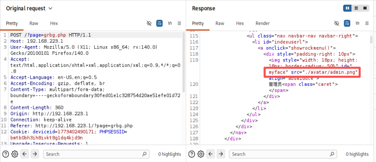Go to next match in response search
Viewport: 376px width, 162px height.
[x=221, y=154]
